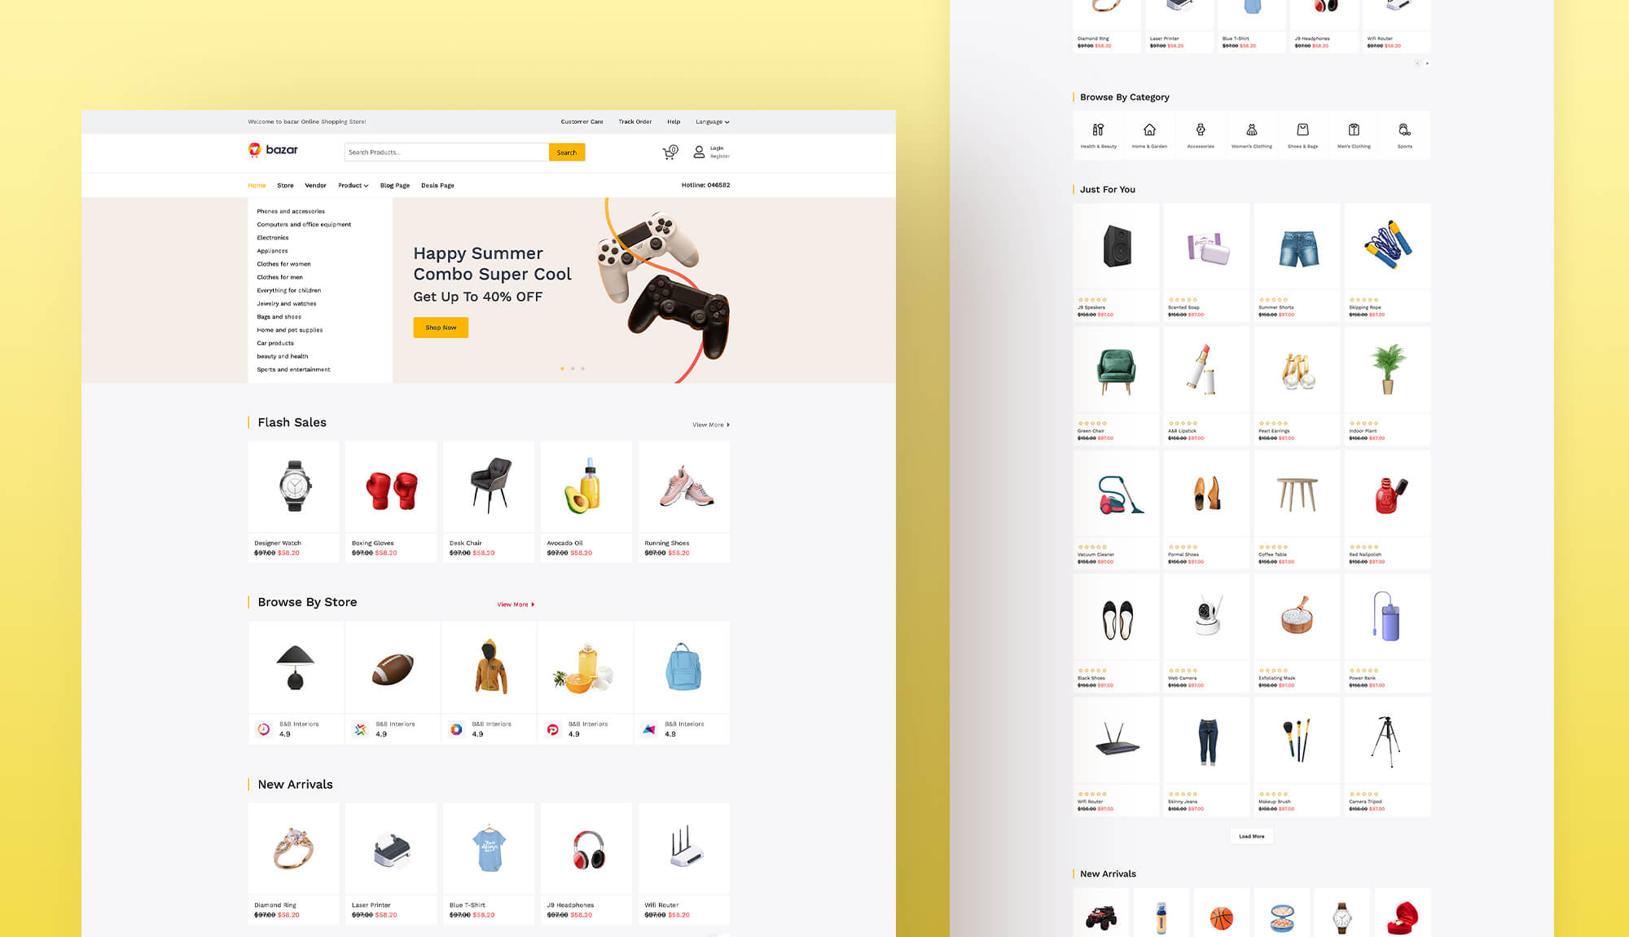Click the Accessories watch icon
This screenshot has height=937, width=1629.
(1201, 130)
